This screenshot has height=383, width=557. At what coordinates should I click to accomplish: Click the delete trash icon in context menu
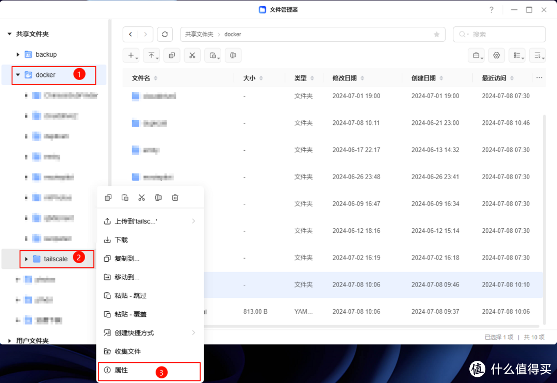click(175, 197)
